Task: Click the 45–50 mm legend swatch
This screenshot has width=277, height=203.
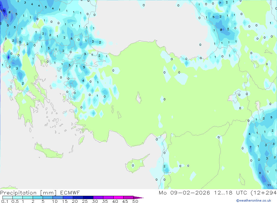Action: click(128, 197)
